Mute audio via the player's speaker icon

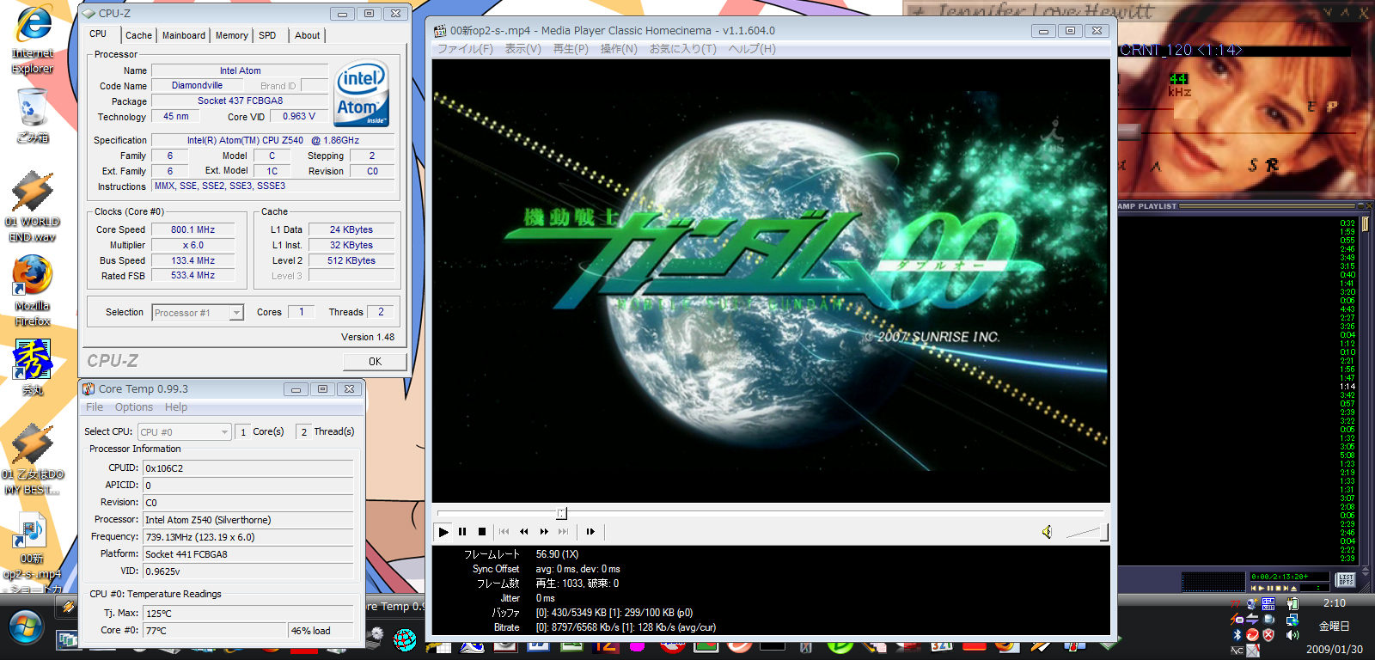[x=1047, y=532]
